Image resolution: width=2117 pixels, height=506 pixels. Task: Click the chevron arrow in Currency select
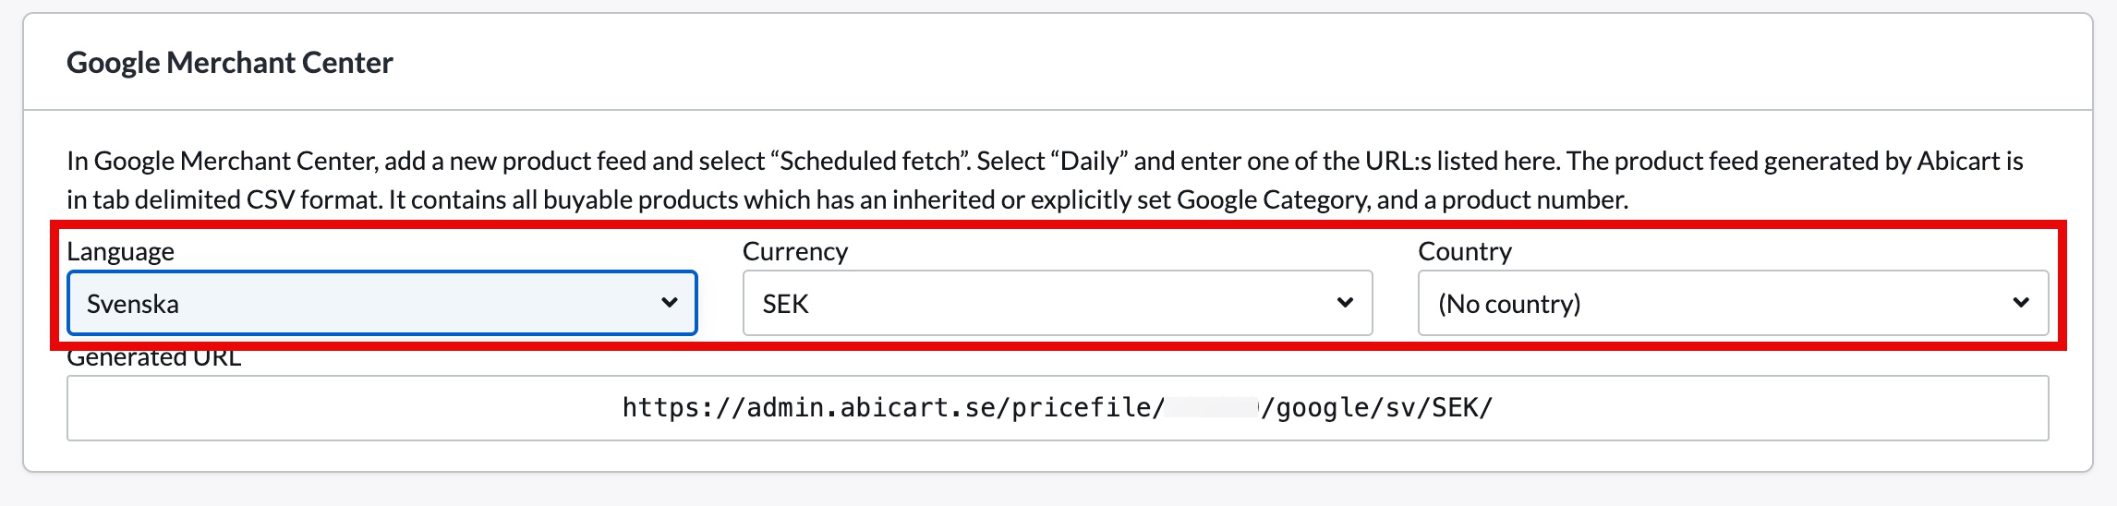(x=1345, y=303)
